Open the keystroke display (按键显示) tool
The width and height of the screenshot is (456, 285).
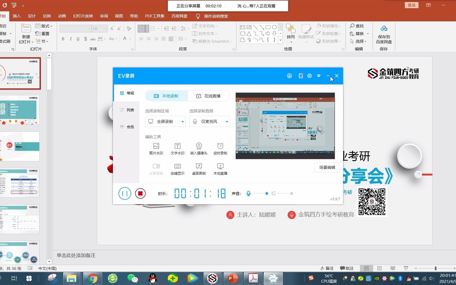coord(177,169)
